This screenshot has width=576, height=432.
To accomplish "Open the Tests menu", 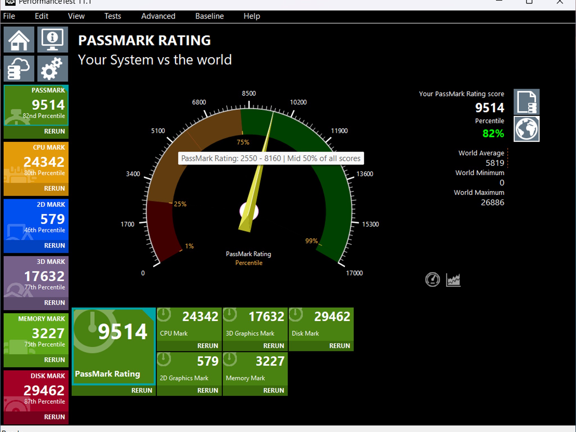I will (112, 16).
